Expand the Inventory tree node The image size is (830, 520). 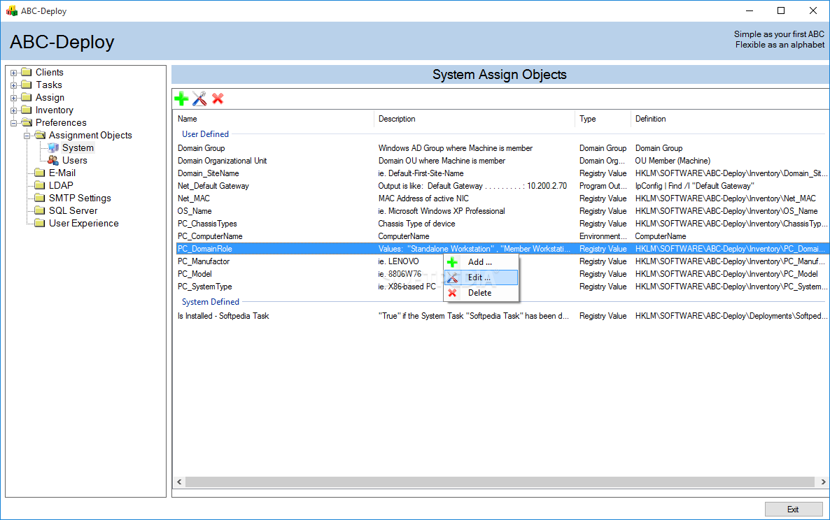14,110
